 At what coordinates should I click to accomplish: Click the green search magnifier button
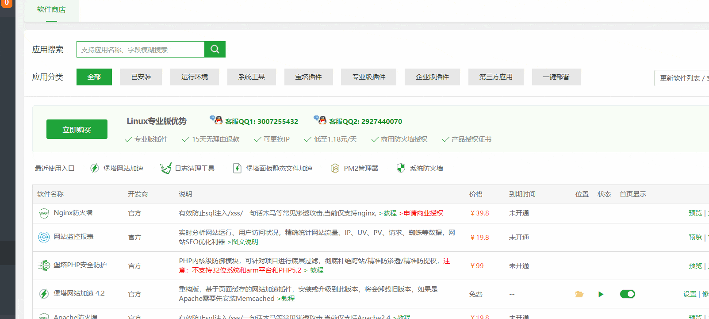click(x=215, y=49)
